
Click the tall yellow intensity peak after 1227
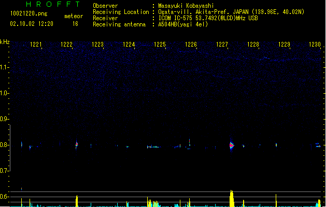click(x=232, y=198)
